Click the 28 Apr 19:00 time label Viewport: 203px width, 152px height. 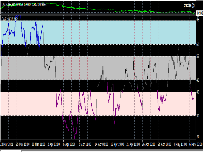[x=164, y=144]
